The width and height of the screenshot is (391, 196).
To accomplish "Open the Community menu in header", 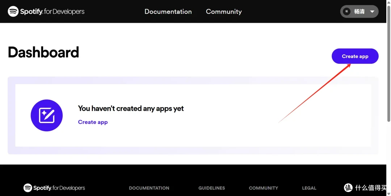I will pyautogui.click(x=224, y=12).
